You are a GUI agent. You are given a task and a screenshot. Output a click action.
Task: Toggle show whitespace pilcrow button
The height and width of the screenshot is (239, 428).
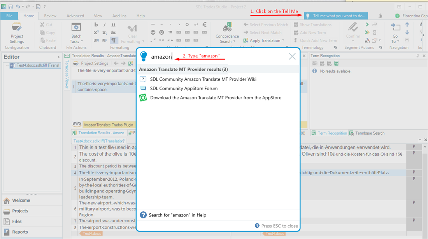[x=113, y=40]
